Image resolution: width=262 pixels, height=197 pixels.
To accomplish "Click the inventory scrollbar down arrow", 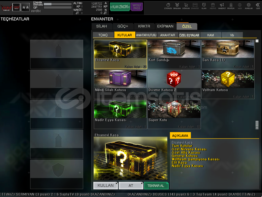I will click(x=257, y=128).
